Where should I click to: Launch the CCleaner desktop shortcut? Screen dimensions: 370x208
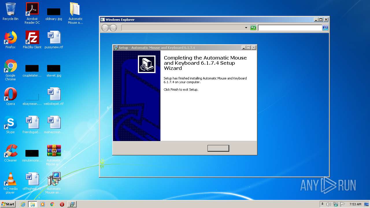10,153
